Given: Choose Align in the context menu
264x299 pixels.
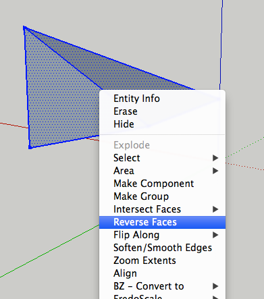Looking at the screenshot, I should tap(162, 273).
